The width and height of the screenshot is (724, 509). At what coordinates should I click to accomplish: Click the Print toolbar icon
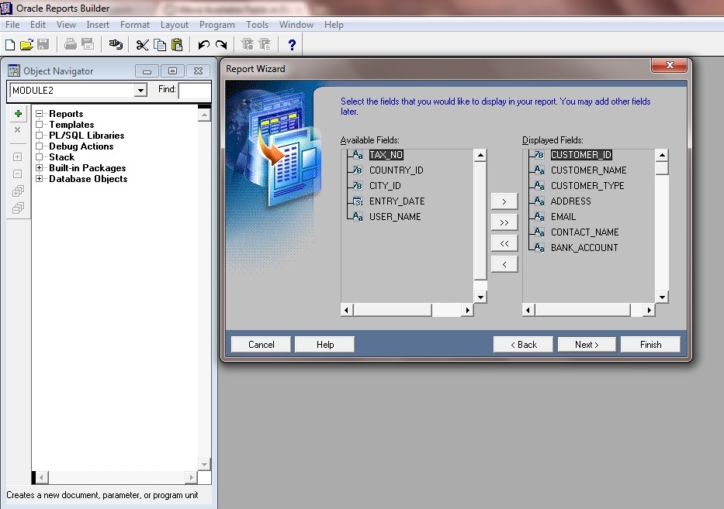pyautogui.click(x=70, y=44)
